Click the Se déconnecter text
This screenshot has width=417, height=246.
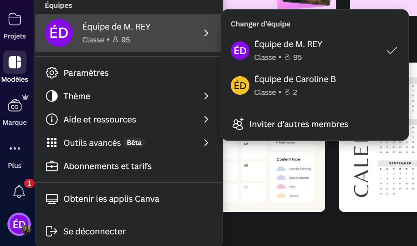point(94,232)
